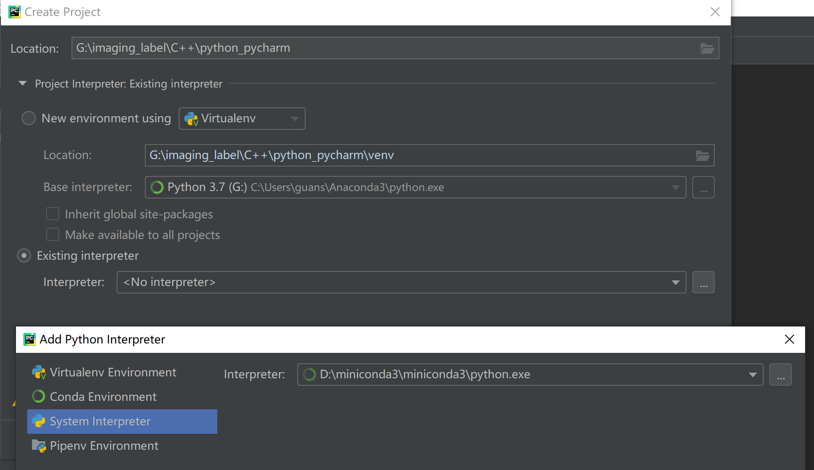The width and height of the screenshot is (814, 470).
Task: Click the Add Python Interpreter title text
Action: (x=102, y=339)
